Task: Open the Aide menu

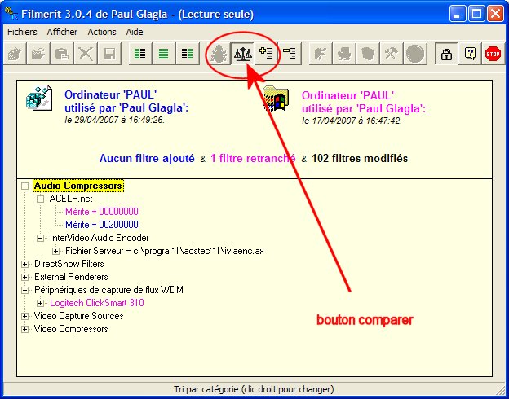Action: (135, 32)
